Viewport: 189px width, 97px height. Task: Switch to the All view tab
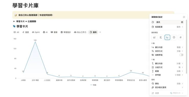[16, 32]
